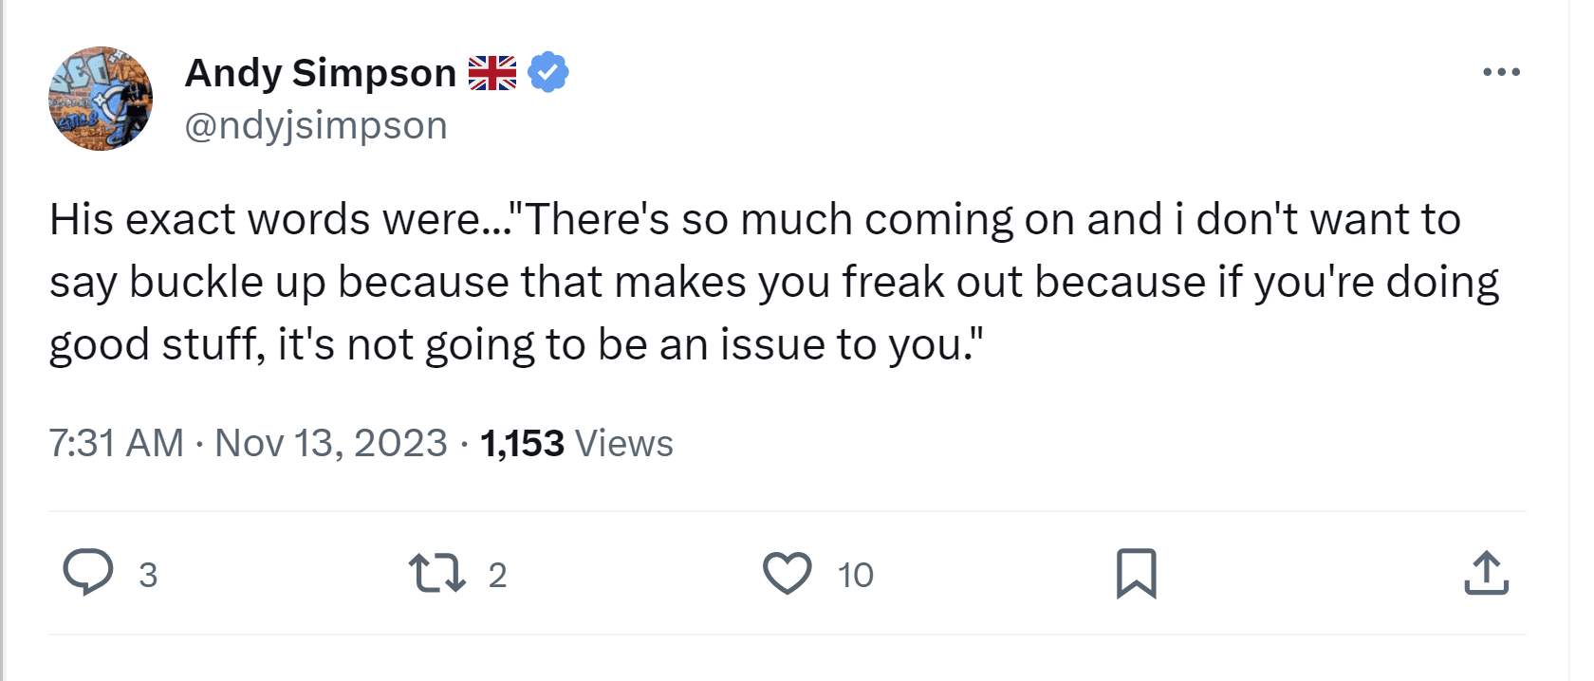Click the @ndyjsimpson handle

pyautogui.click(x=316, y=125)
